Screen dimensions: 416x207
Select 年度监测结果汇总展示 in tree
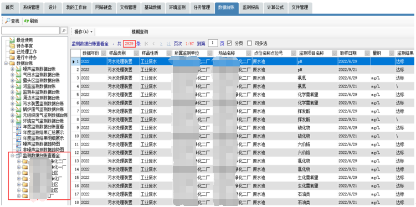click(43, 132)
